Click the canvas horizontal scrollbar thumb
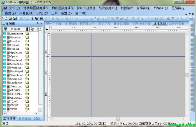Viewport: 196px width, 127px height. point(118,119)
